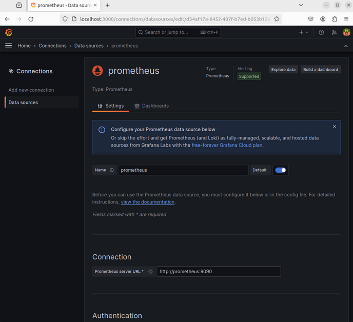
Task: Click the Authentication section heading
Action: tap(117, 315)
